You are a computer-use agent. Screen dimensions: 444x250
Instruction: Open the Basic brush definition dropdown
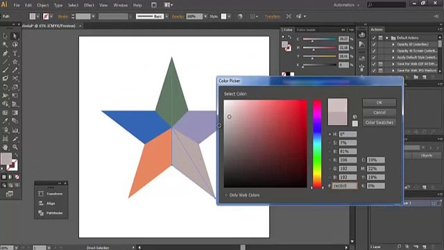[166, 17]
